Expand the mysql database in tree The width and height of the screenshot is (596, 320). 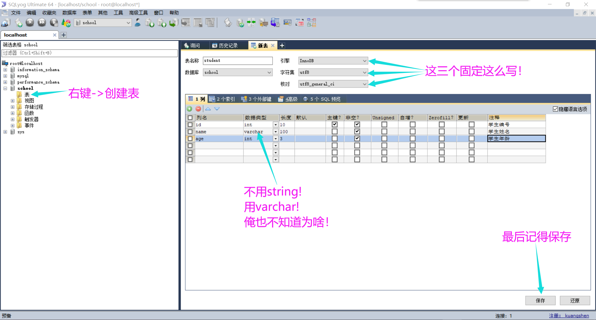pyautogui.click(x=5, y=76)
